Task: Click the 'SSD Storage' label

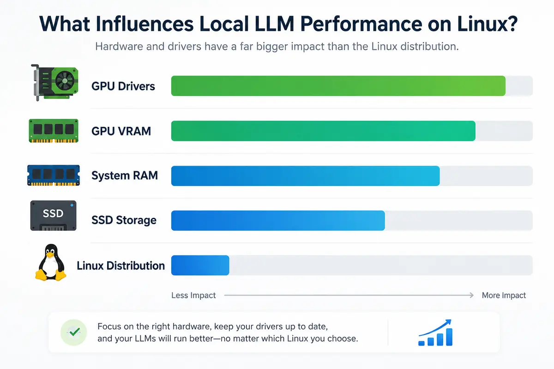Action: coord(124,220)
